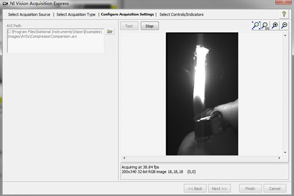Cancel the acquisition express wizard
The height and width of the screenshot is (196, 294).
tap(275, 189)
